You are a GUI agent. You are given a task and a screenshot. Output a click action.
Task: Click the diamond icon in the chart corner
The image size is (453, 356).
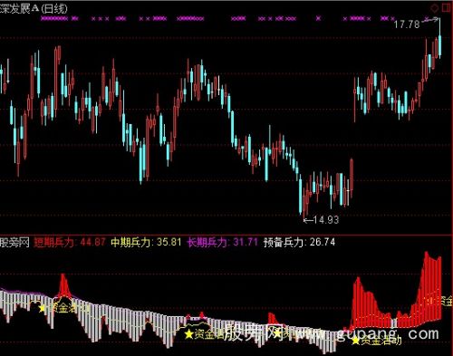(x=435, y=8)
